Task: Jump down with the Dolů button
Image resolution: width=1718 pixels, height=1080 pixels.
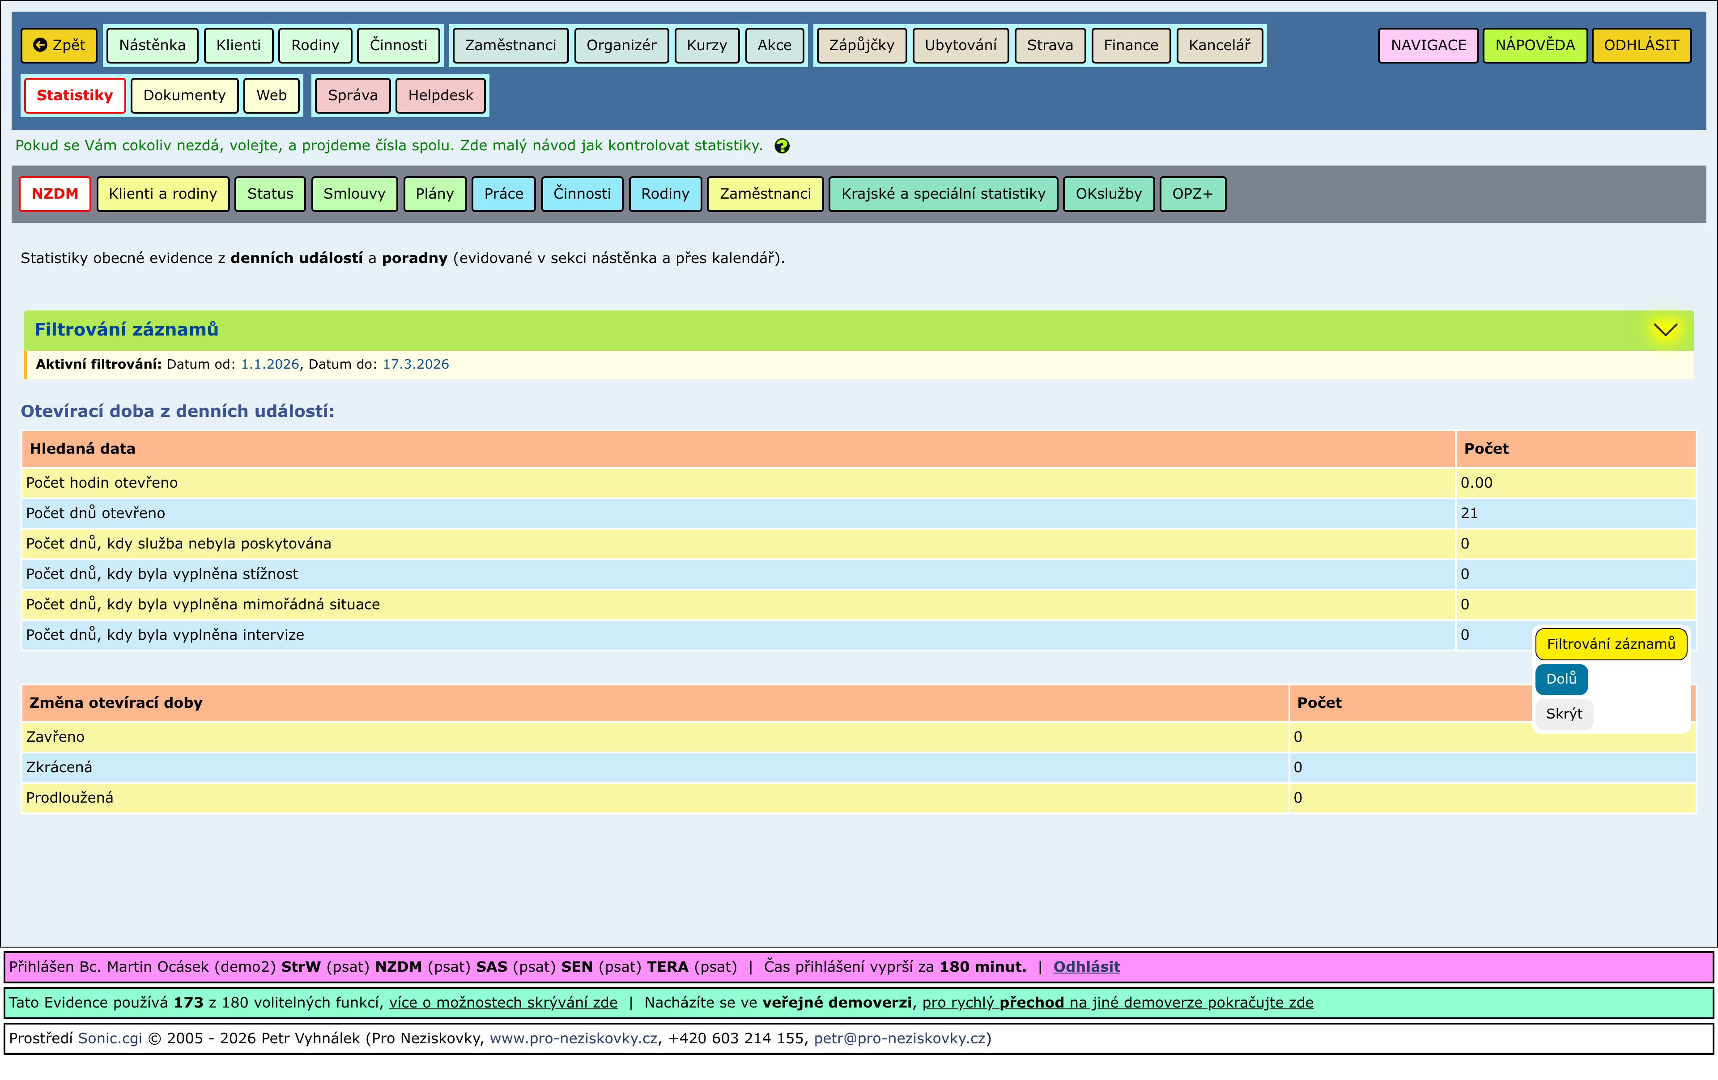Action: (1561, 679)
